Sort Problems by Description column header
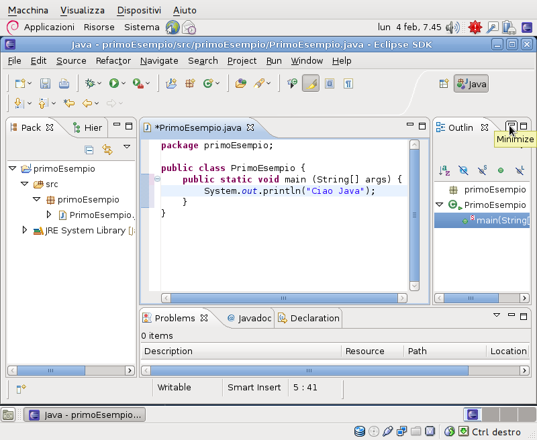The height and width of the screenshot is (440, 537). 241,351
